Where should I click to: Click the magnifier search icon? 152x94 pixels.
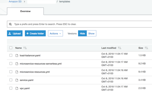click(10, 24)
